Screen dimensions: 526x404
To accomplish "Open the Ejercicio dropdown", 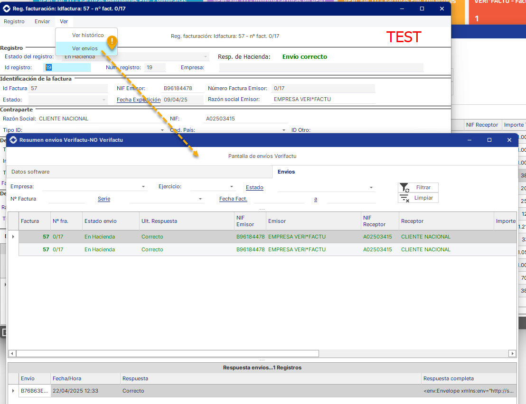I will (232, 187).
